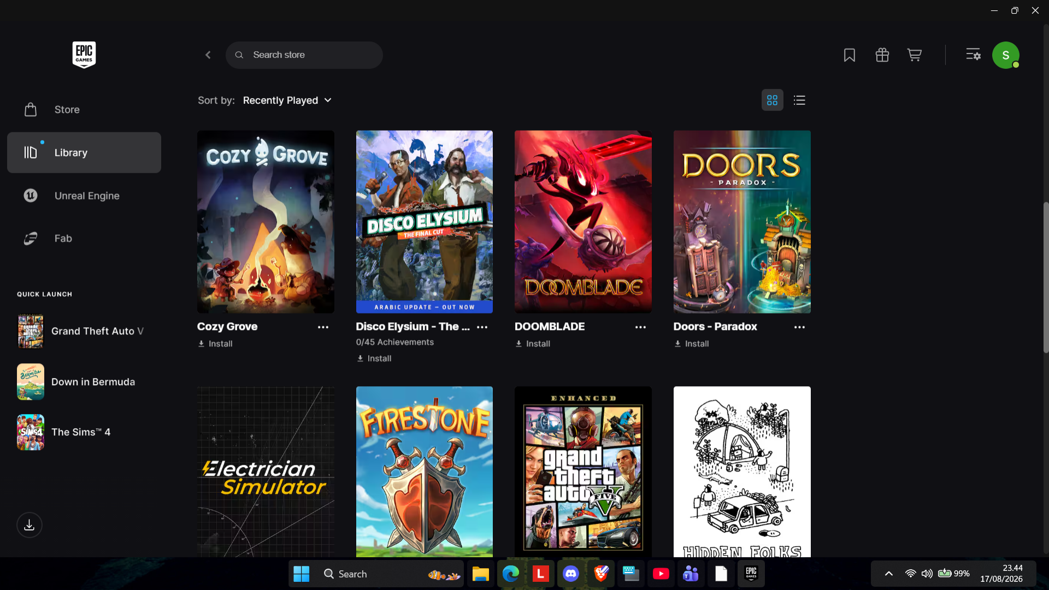Open Brave browser from the taskbar

pyautogui.click(x=601, y=574)
